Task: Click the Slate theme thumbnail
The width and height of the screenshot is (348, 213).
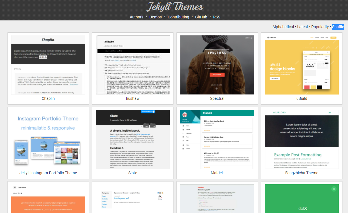Action: (133, 139)
